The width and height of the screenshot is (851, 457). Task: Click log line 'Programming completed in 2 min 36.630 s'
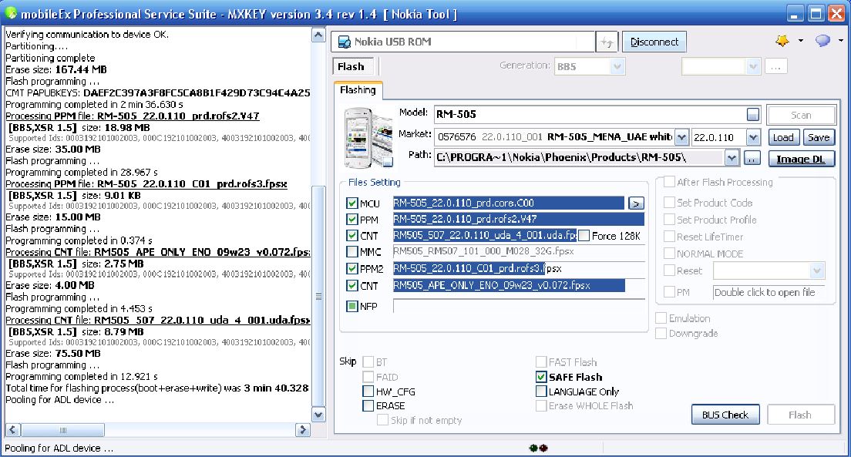(x=94, y=104)
